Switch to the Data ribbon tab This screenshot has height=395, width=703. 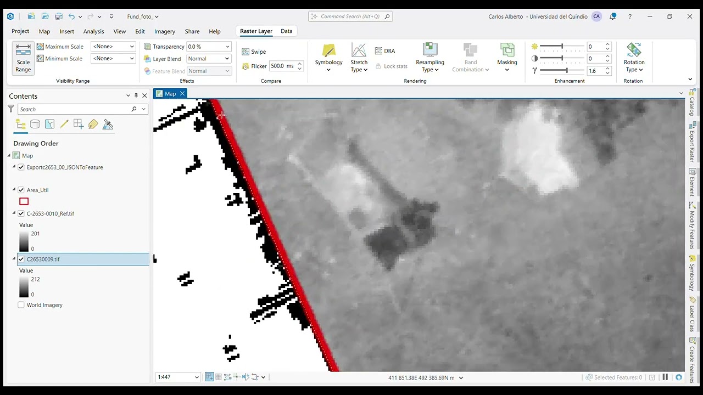pyautogui.click(x=287, y=31)
